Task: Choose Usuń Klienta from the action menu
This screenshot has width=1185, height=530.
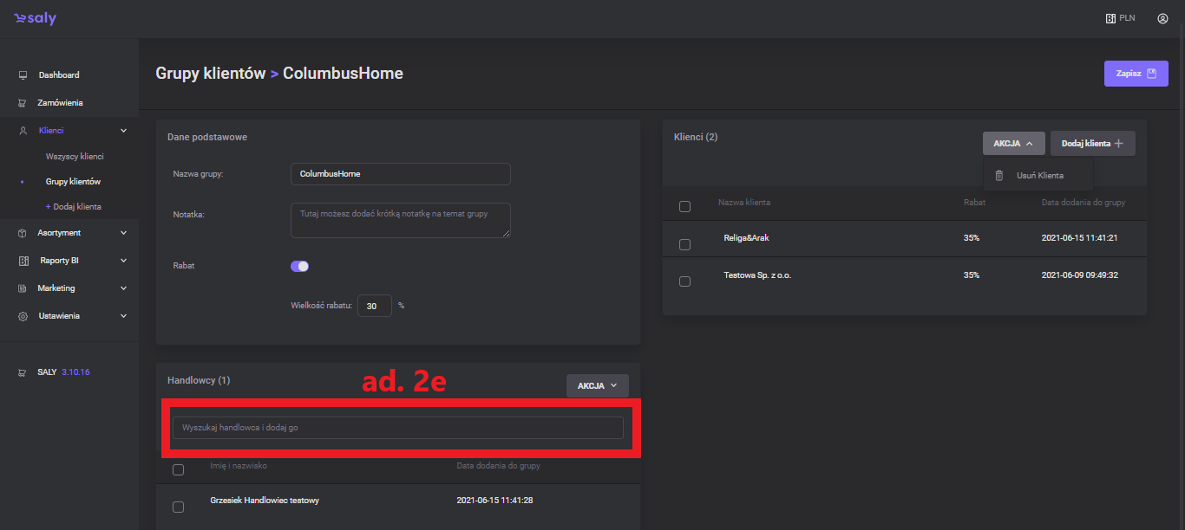Action: tap(1039, 176)
